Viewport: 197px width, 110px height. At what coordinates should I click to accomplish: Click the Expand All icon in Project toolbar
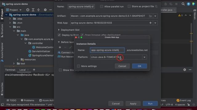click(x=33, y=10)
